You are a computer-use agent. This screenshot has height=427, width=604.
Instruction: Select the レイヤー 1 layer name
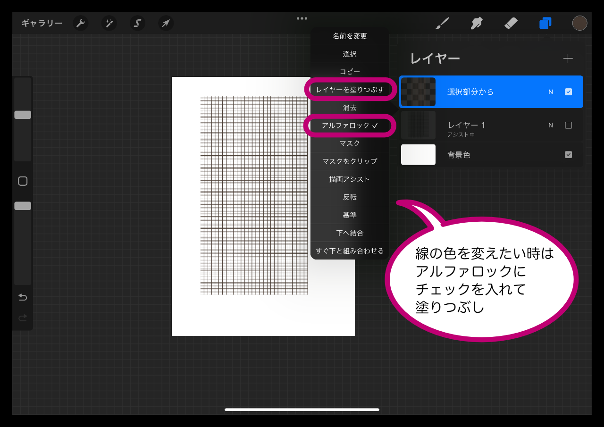(466, 125)
